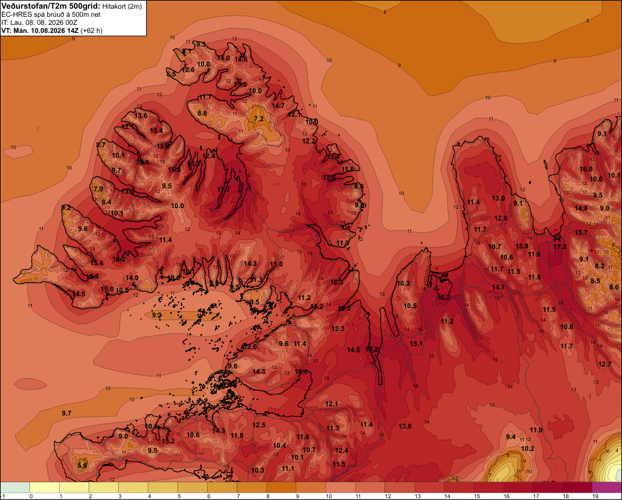The height and width of the screenshot is (500, 622).
Task: Click the 7.2 temperature reading
Action: click(259, 119)
